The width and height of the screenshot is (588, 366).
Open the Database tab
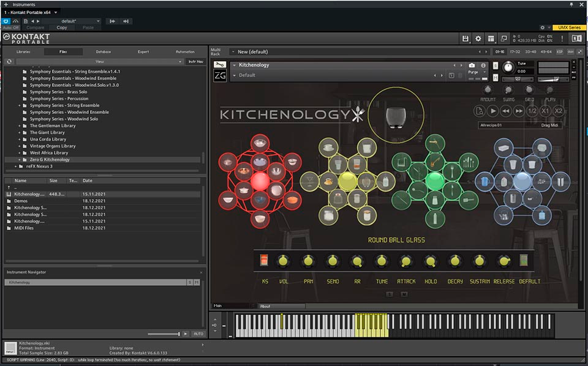coord(104,52)
